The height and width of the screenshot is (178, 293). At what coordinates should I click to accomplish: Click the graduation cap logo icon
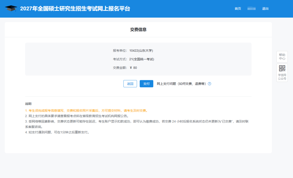pyautogui.click(x=11, y=8)
